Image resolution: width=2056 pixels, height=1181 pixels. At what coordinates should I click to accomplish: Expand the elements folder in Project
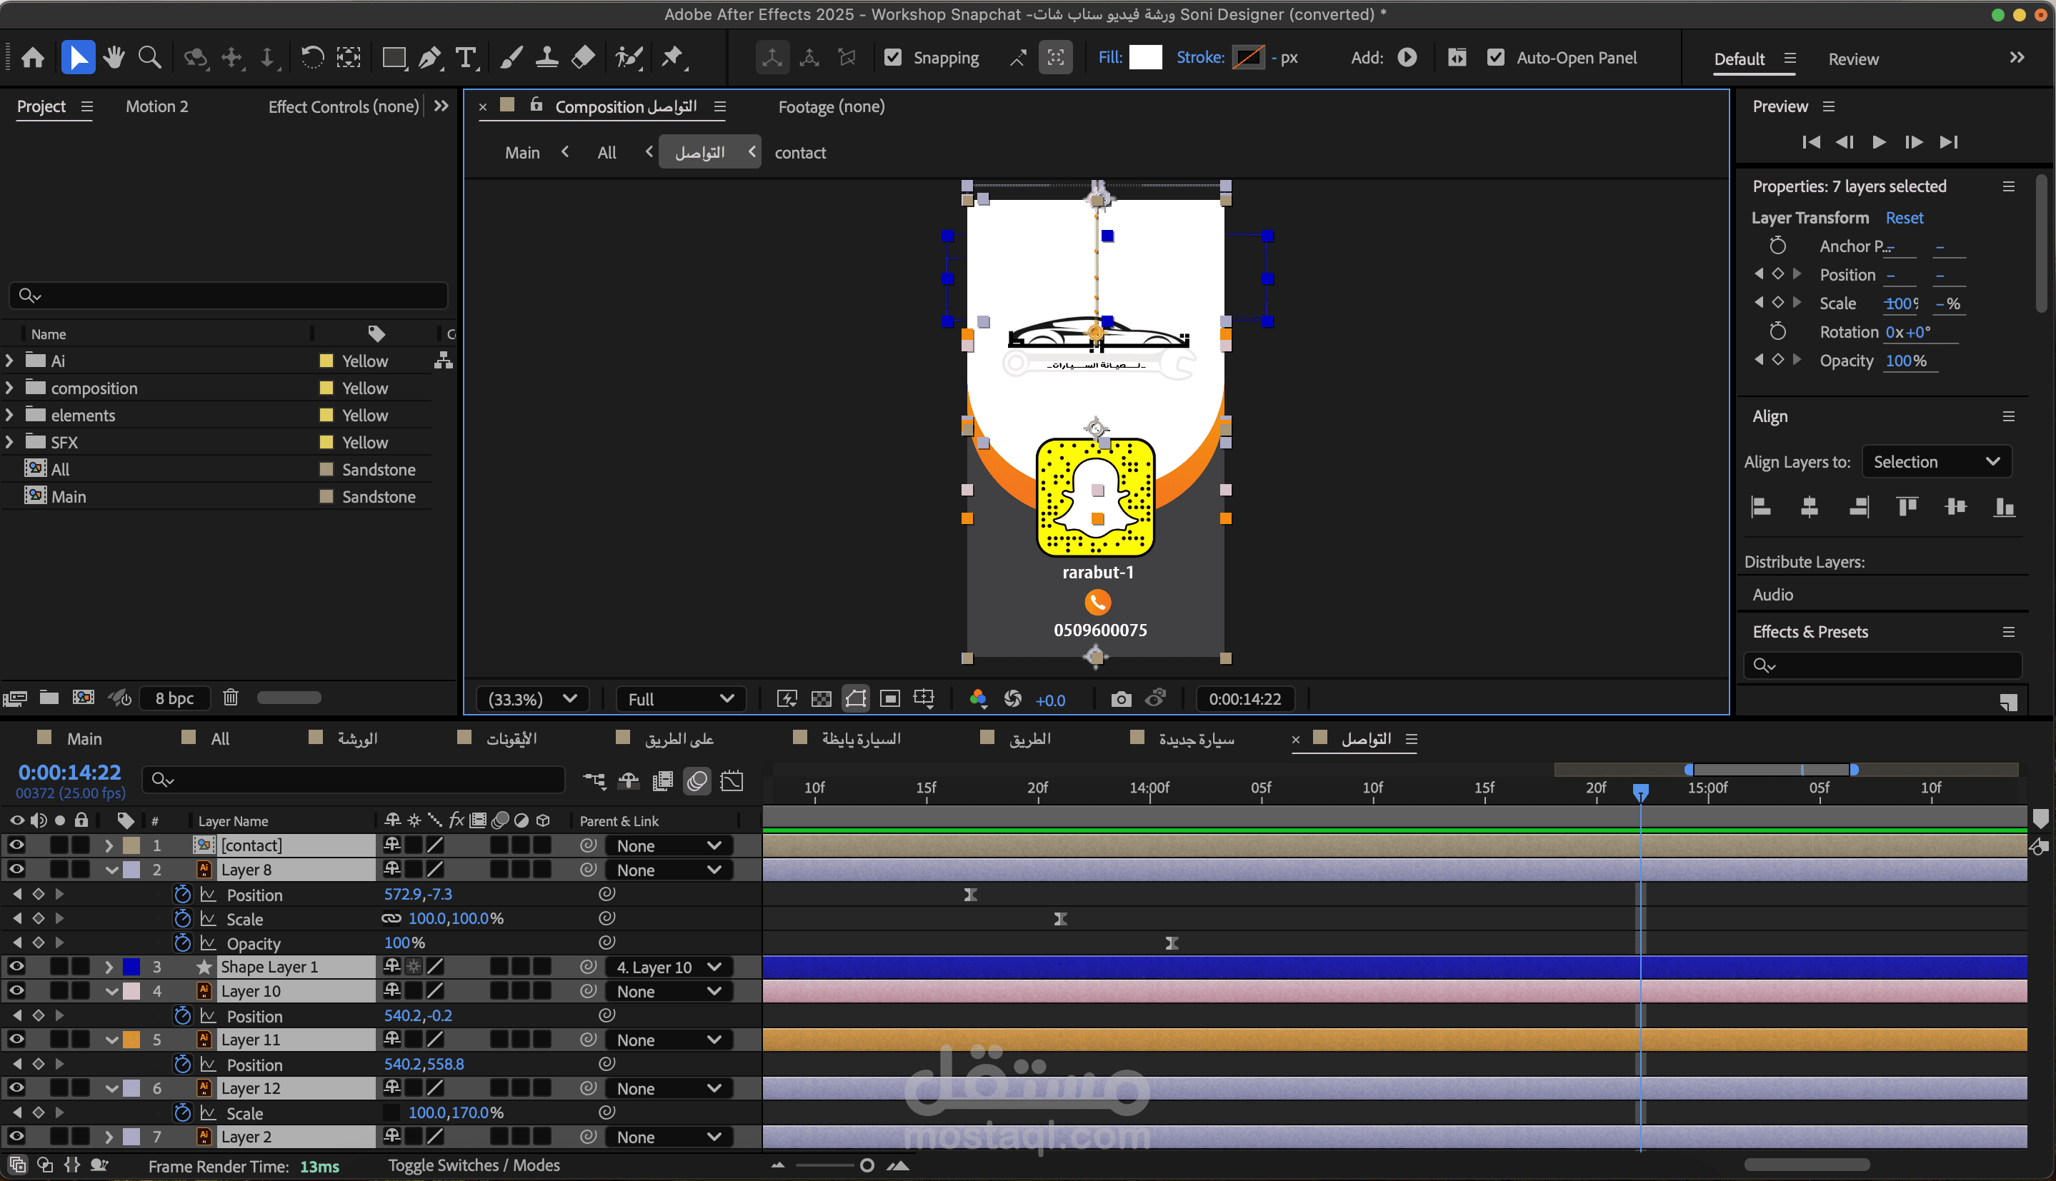point(10,416)
